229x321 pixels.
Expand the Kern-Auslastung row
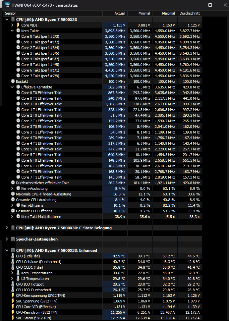pos(12,188)
